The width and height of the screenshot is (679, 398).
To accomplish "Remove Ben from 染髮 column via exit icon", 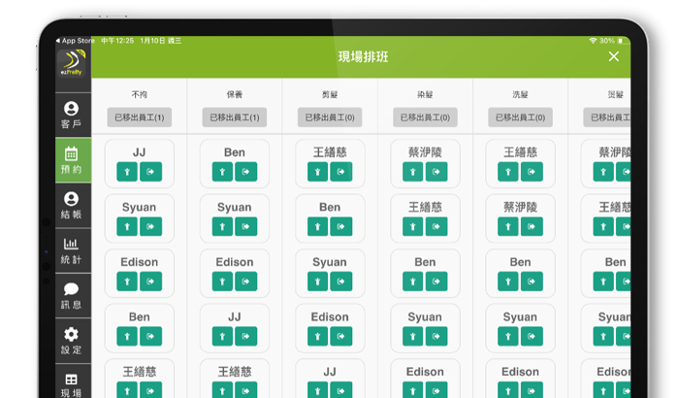I will pos(436,282).
